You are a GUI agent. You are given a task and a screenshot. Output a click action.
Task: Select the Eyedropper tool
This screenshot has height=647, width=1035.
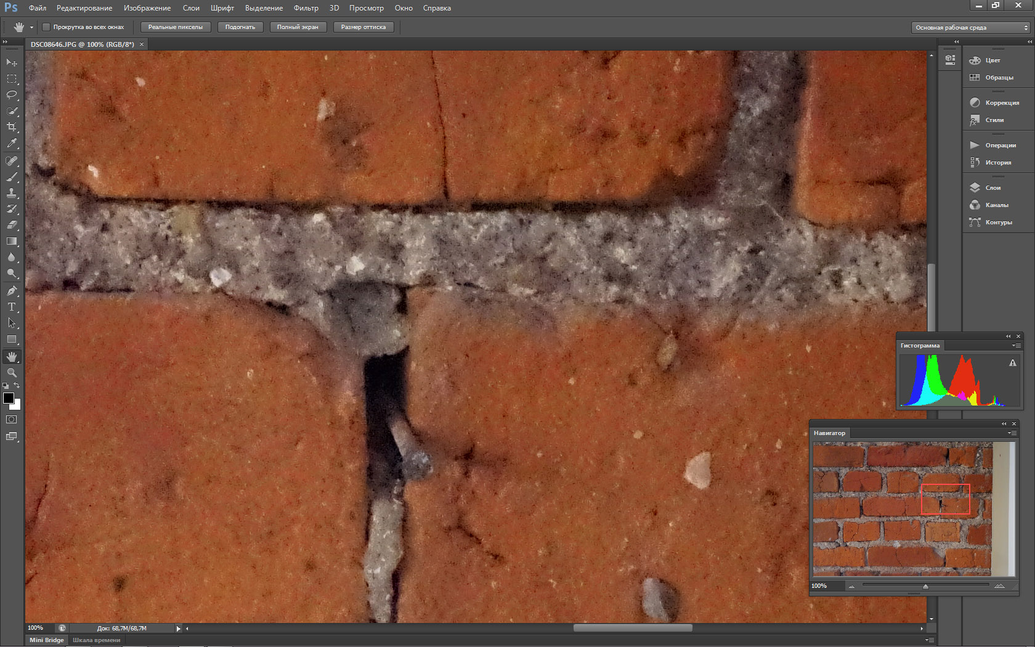point(12,143)
